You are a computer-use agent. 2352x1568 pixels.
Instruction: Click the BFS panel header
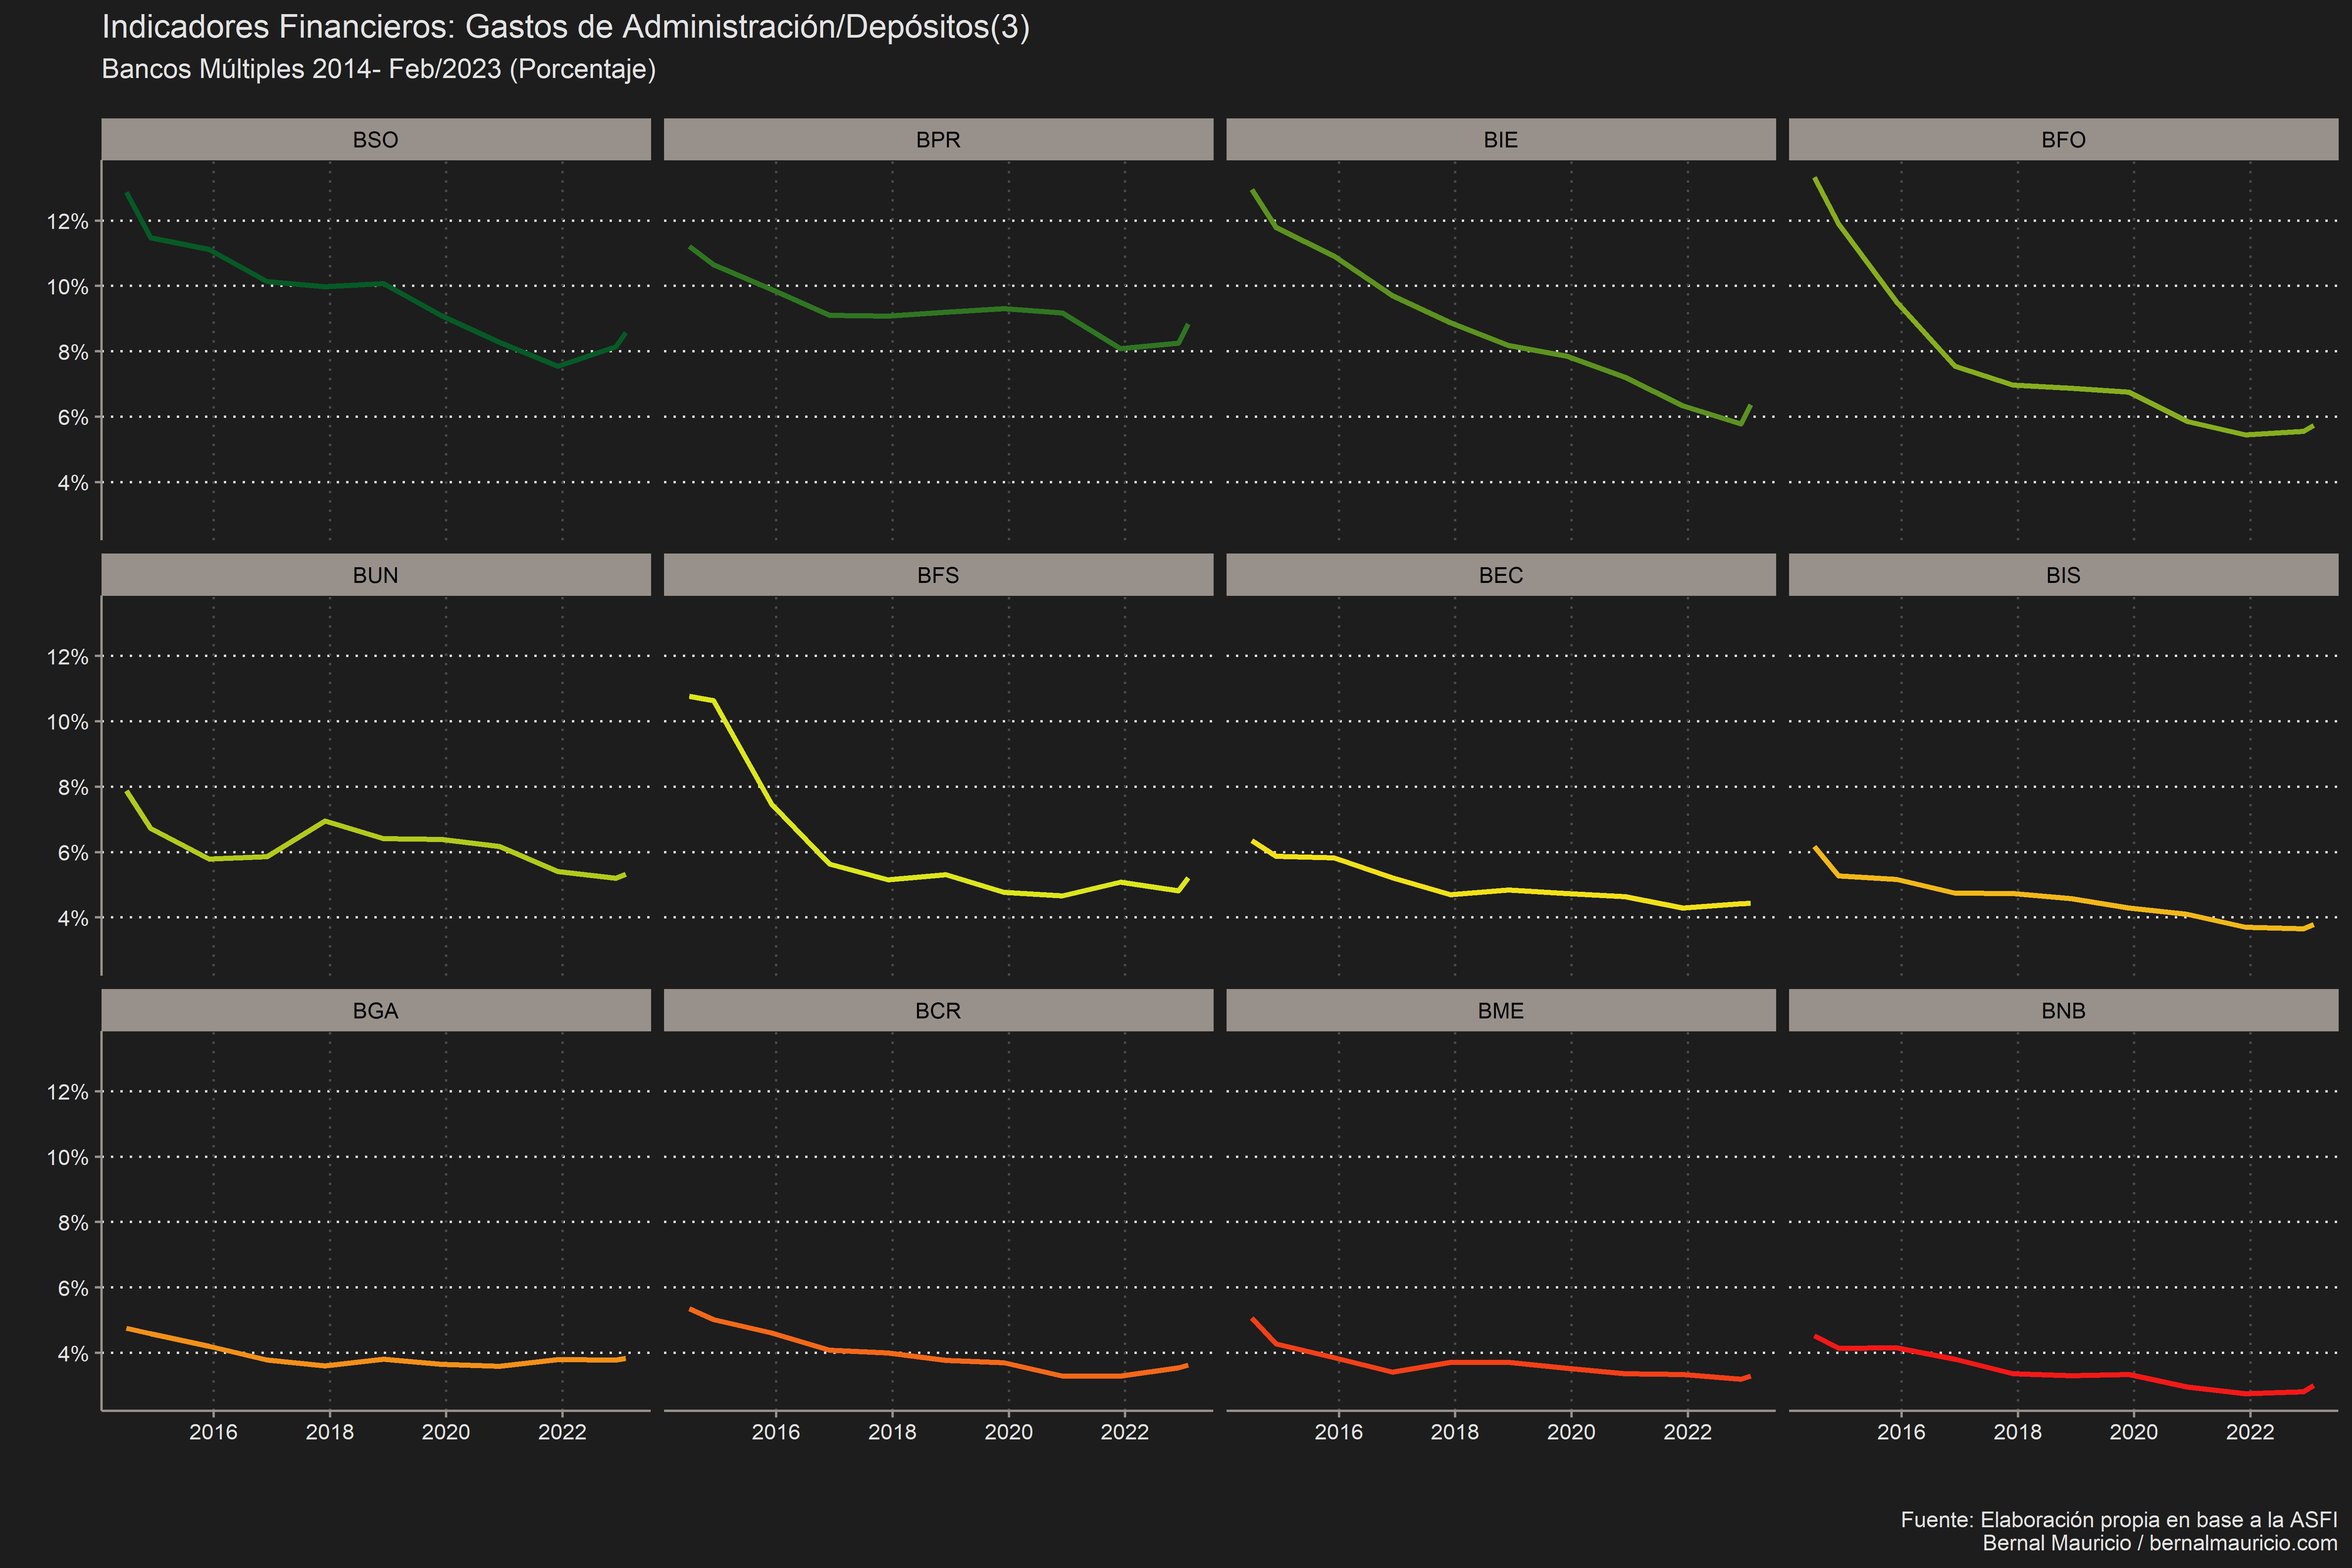(x=938, y=575)
